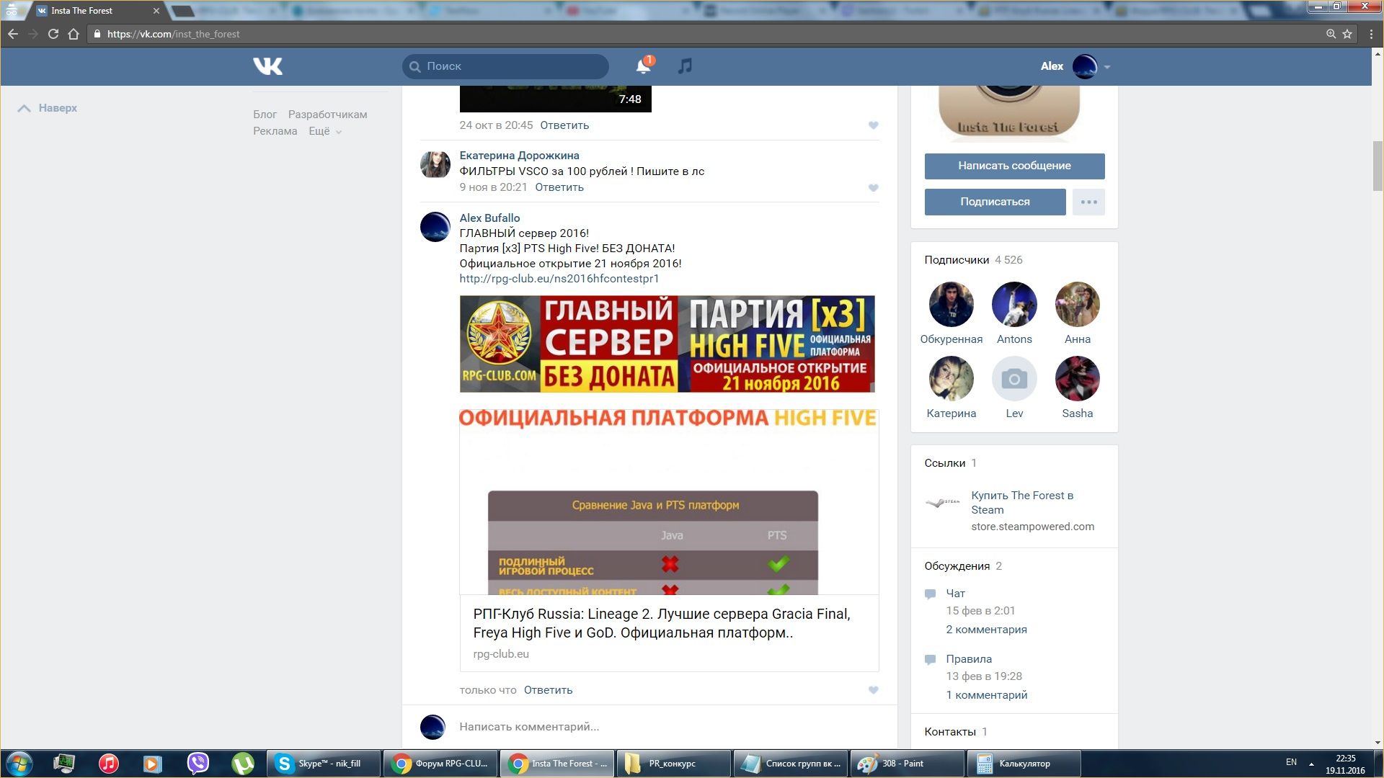
Task: Like Екатерина Дорожкина's comment
Action: click(873, 188)
